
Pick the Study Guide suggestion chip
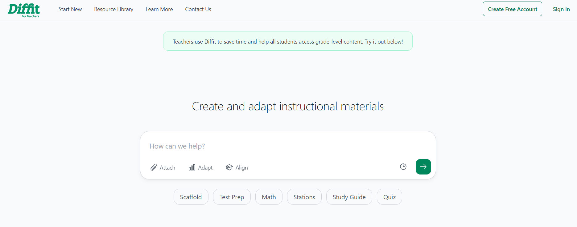pyautogui.click(x=349, y=197)
